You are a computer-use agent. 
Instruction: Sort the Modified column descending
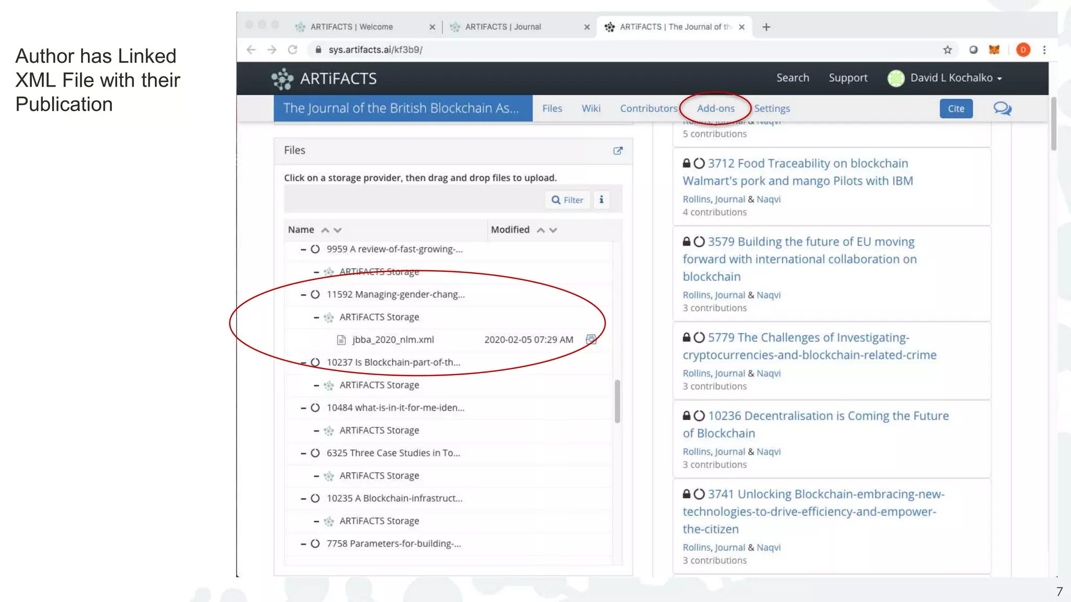click(553, 230)
